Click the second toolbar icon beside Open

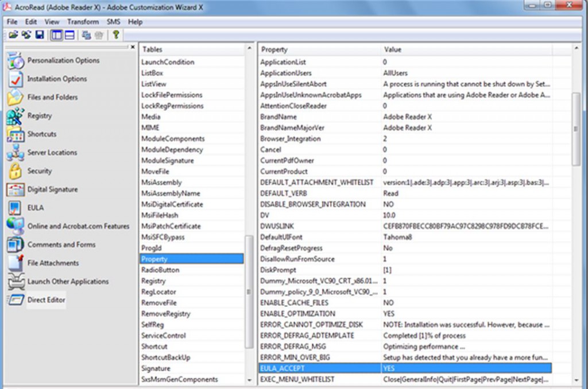[26, 35]
